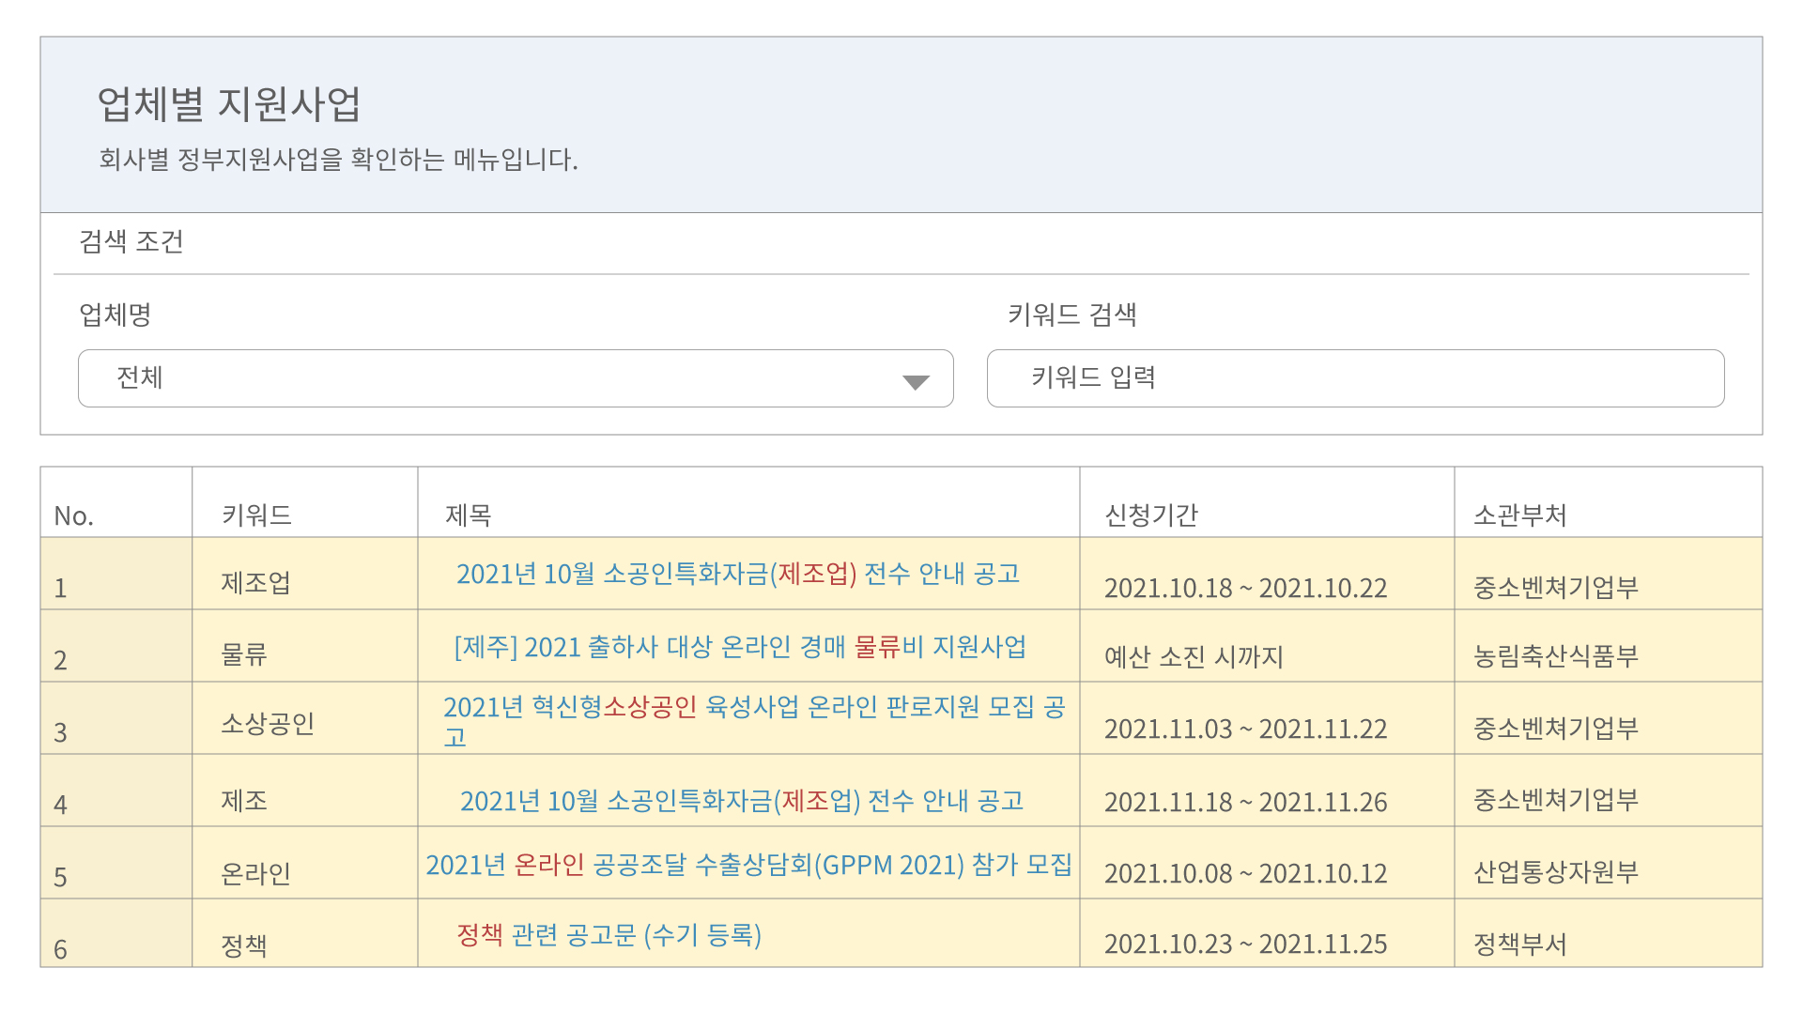Open the 업체명 dropdown showing 전체

tap(515, 378)
